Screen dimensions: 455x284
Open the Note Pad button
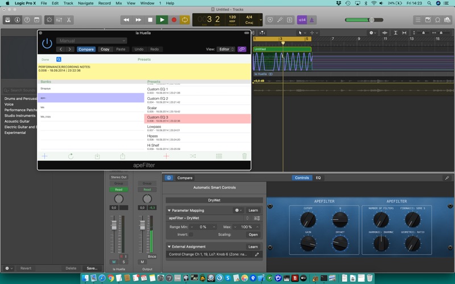(x=428, y=20)
